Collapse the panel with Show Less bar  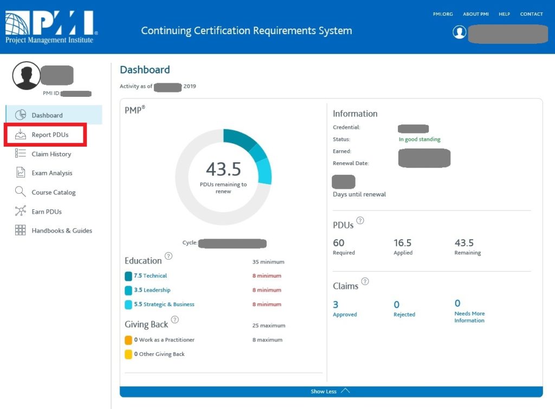[x=331, y=391]
